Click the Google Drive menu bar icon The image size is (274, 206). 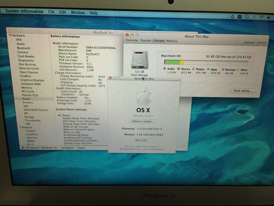(x=233, y=16)
